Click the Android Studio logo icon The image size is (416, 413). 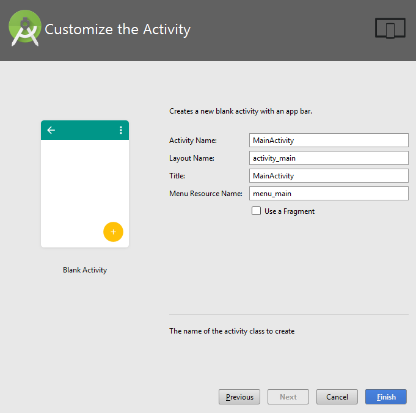click(25, 28)
